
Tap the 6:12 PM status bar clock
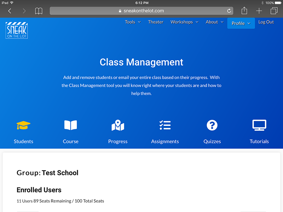[142, 3]
